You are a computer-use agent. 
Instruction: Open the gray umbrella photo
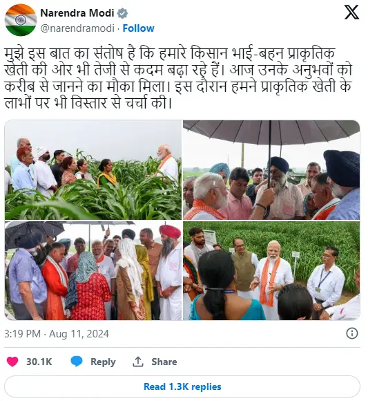point(271,170)
